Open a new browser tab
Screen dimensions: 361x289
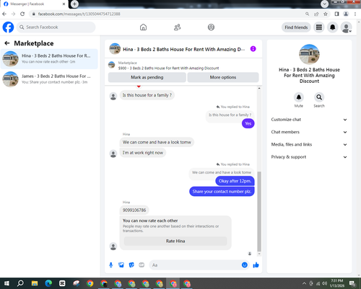coord(74,4)
